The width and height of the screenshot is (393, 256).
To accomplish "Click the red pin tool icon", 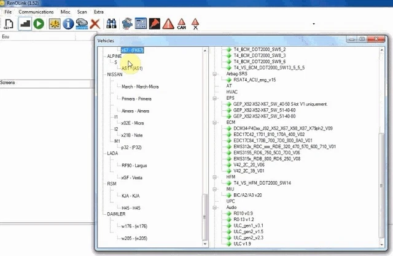I will pos(154,23).
